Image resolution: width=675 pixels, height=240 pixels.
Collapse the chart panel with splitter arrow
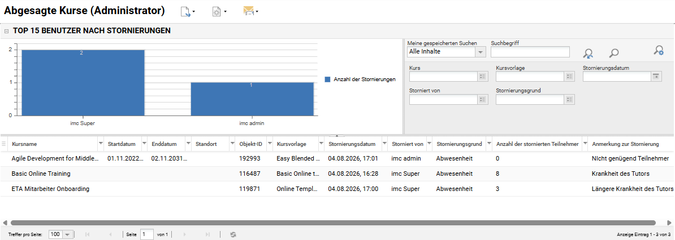click(337, 135)
